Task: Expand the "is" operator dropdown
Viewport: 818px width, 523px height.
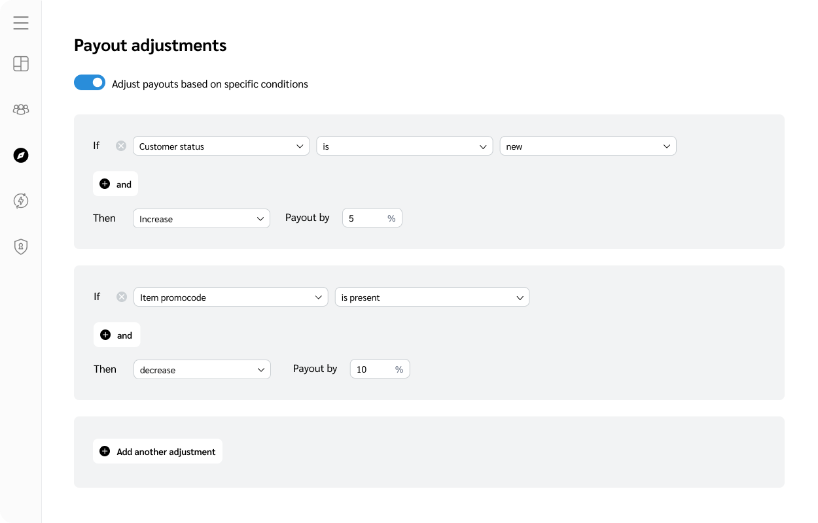Action: (x=404, y=145)
